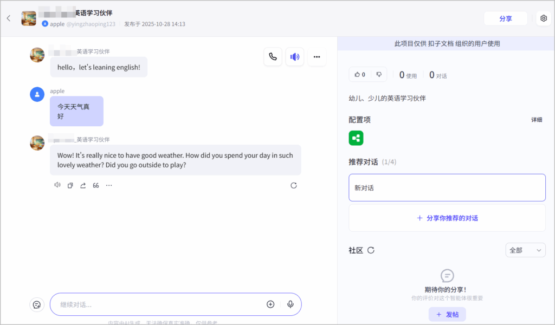Type in the 继续对话 input field
The width and height of the screenshot is (555, 325).
click(157, 304)
